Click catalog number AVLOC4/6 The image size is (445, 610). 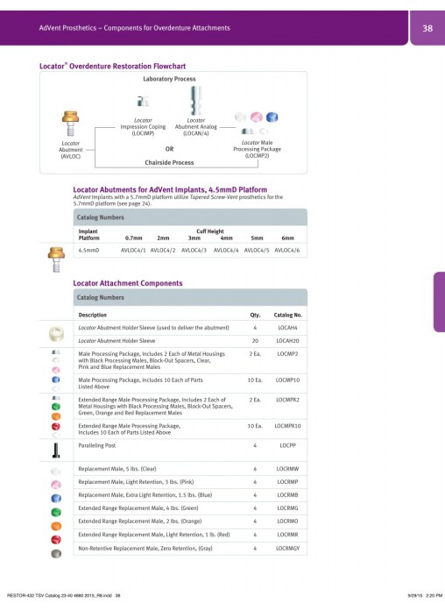coord(287,251)
